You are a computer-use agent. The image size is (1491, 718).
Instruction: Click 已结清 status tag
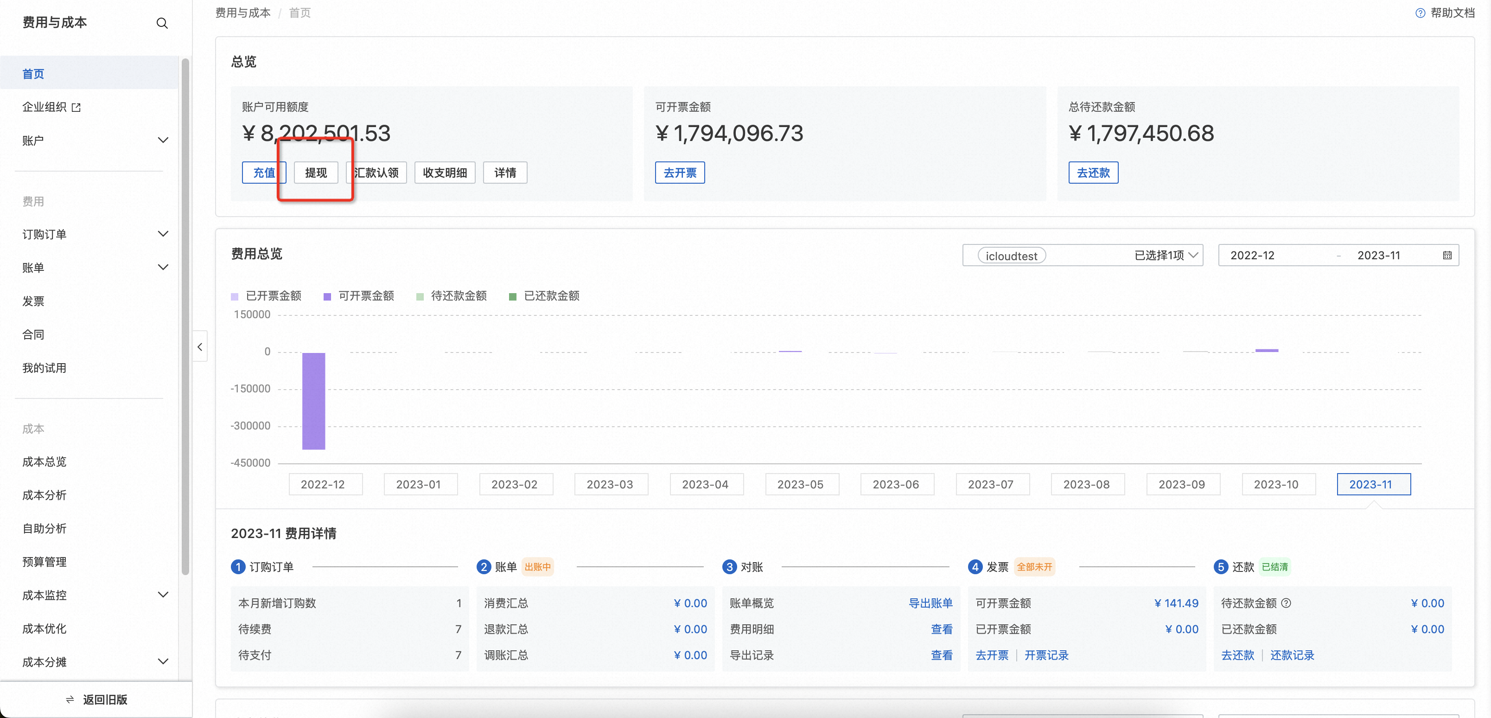click(1275, 567)
